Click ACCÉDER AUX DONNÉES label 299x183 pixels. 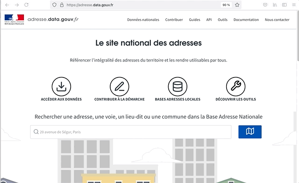pos(61,99)
